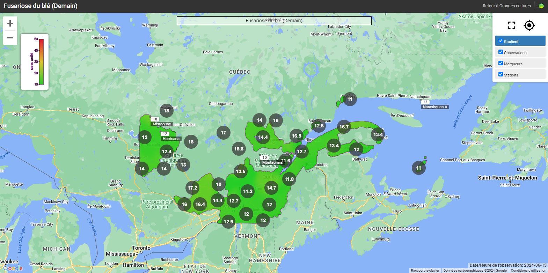The width and height of the screenshot is (548, 273).
Task: Click the green status indicator circle
Action: tap(541, 6)
